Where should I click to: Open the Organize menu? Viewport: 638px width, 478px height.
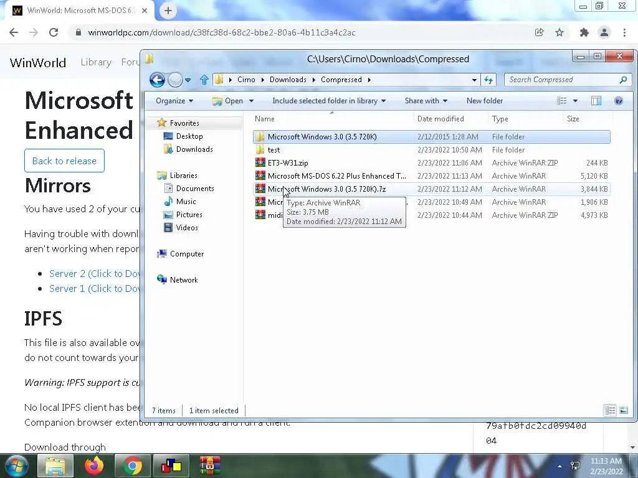click(174, 101)
